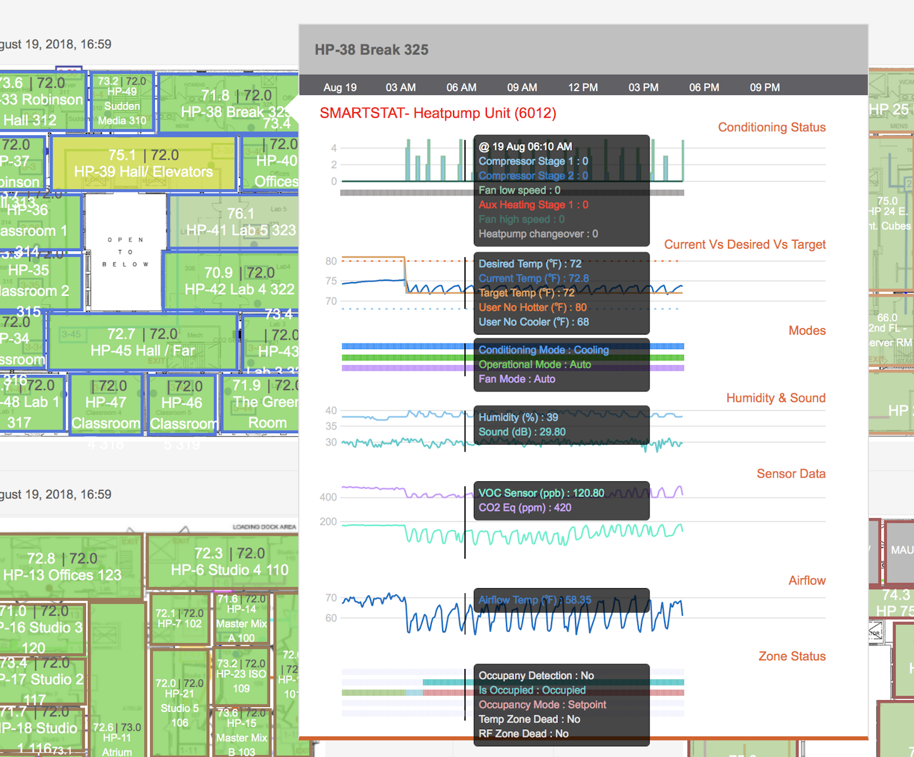Select the HP-46 Classroom zone
The image size is (914, 757).
[182, 404]
